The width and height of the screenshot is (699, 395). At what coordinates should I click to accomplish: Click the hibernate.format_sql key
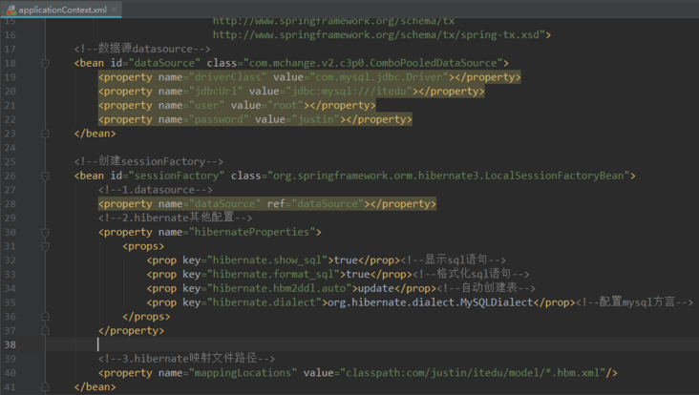tap(273, 275)
